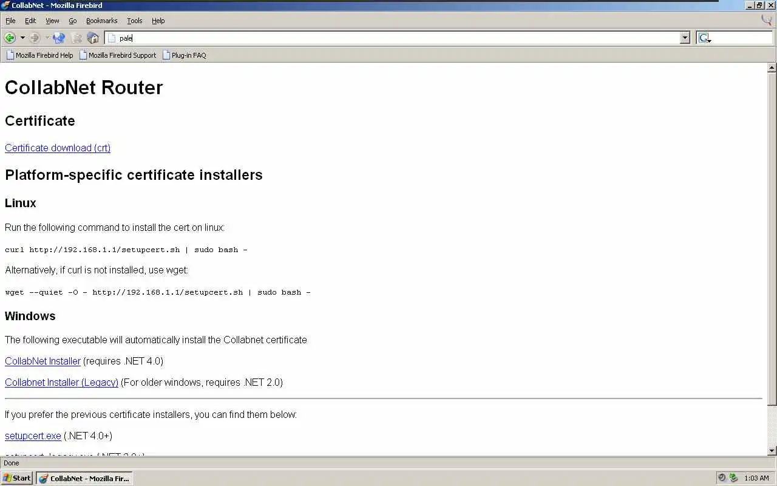Open the Back button history dropdown arrow
Image resolution: width=777 pixels, height=486 pixels.
click(22, 38)
